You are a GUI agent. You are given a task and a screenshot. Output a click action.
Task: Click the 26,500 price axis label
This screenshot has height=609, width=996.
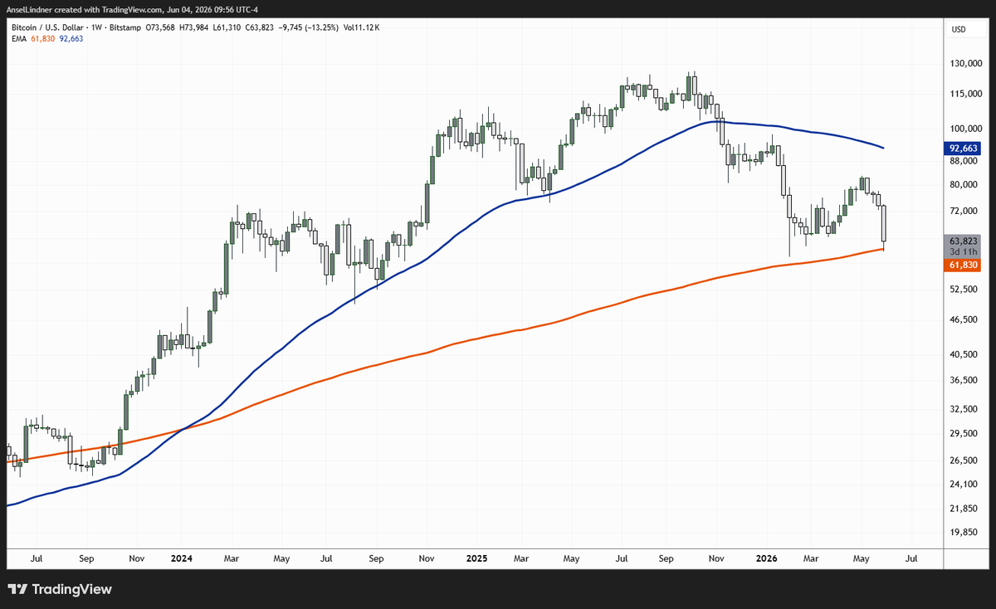[x=965, y=460]
